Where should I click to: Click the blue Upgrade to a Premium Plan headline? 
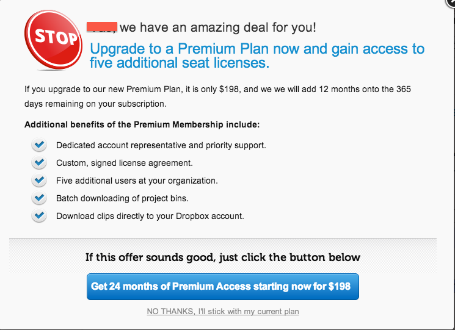(x=257, y=56)
